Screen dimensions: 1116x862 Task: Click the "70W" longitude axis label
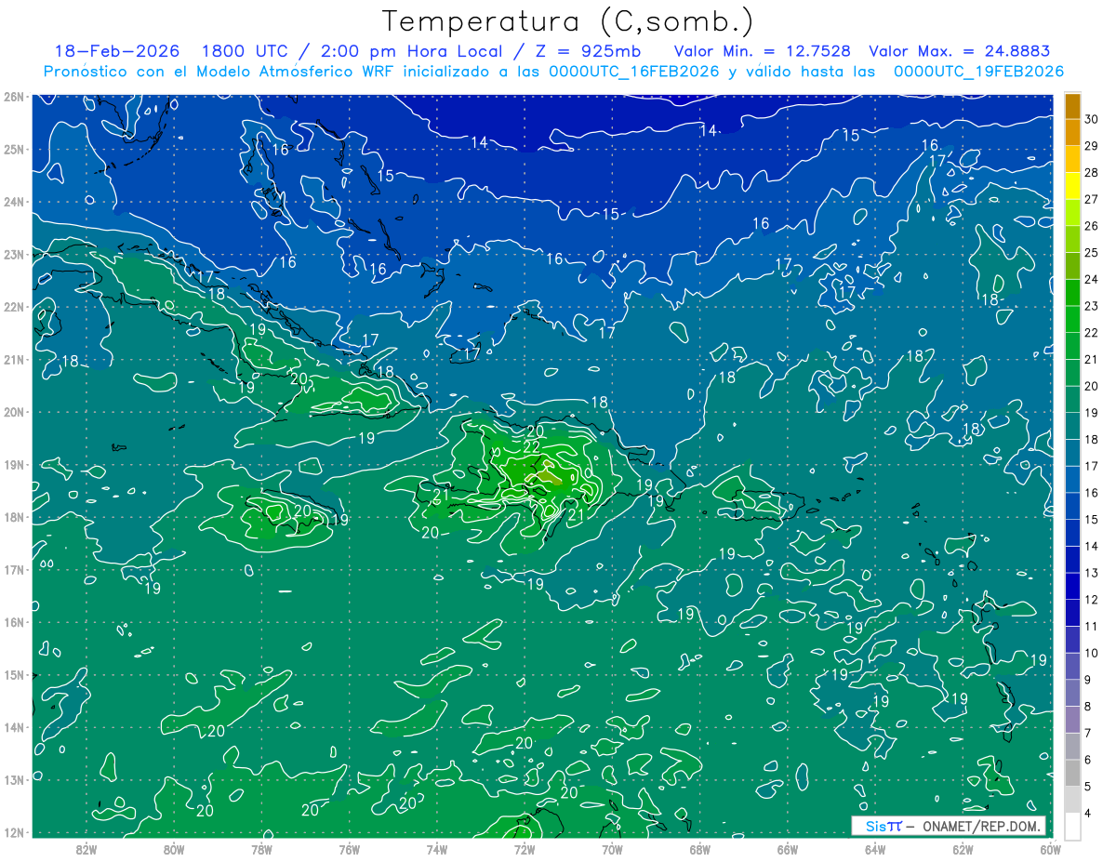[612, 849]
